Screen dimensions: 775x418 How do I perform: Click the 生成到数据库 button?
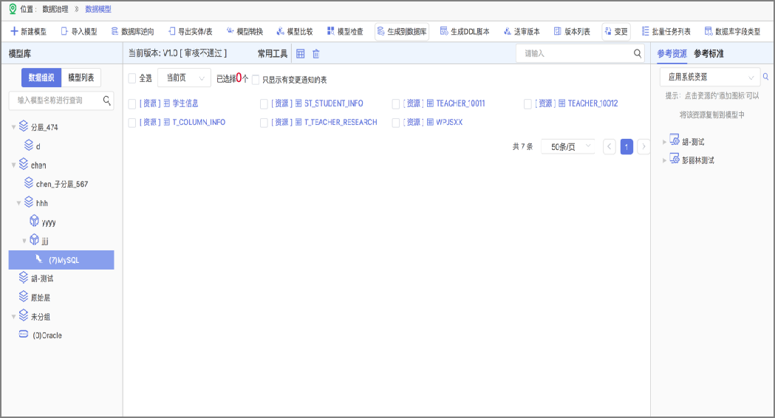click(401, 32)
